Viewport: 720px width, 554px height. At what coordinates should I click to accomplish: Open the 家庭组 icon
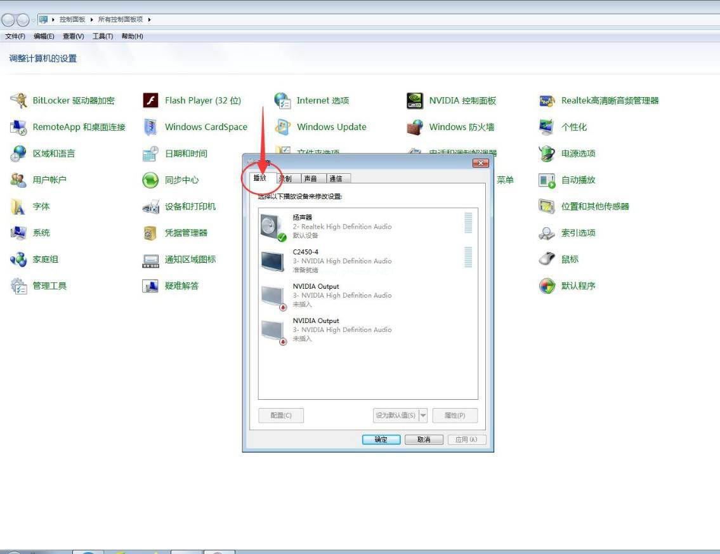[19, 259]
